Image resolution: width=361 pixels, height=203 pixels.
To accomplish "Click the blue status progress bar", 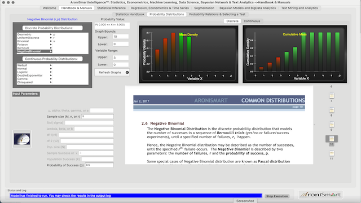I will [x=136, y=196].
